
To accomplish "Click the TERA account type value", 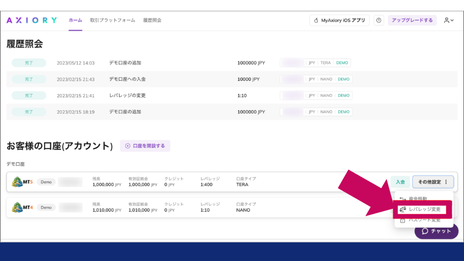I will point(242,184).
